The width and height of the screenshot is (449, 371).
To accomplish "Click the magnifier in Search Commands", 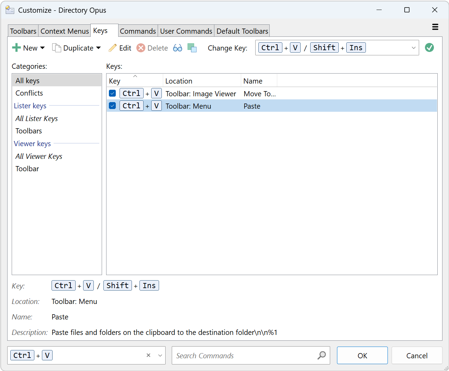I will pyautogui.click(x=322, y=355).
